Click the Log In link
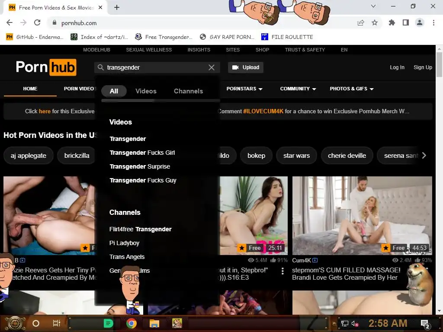443x332 pixels. (397, 67)
